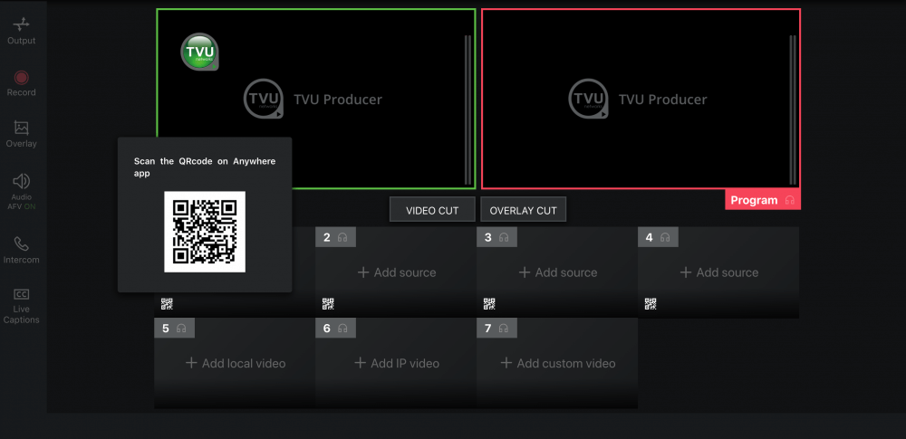
Task: Click slot number 5 label
Action: click(166, 329)
